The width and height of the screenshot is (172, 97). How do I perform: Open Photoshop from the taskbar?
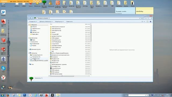click(24, 95)
